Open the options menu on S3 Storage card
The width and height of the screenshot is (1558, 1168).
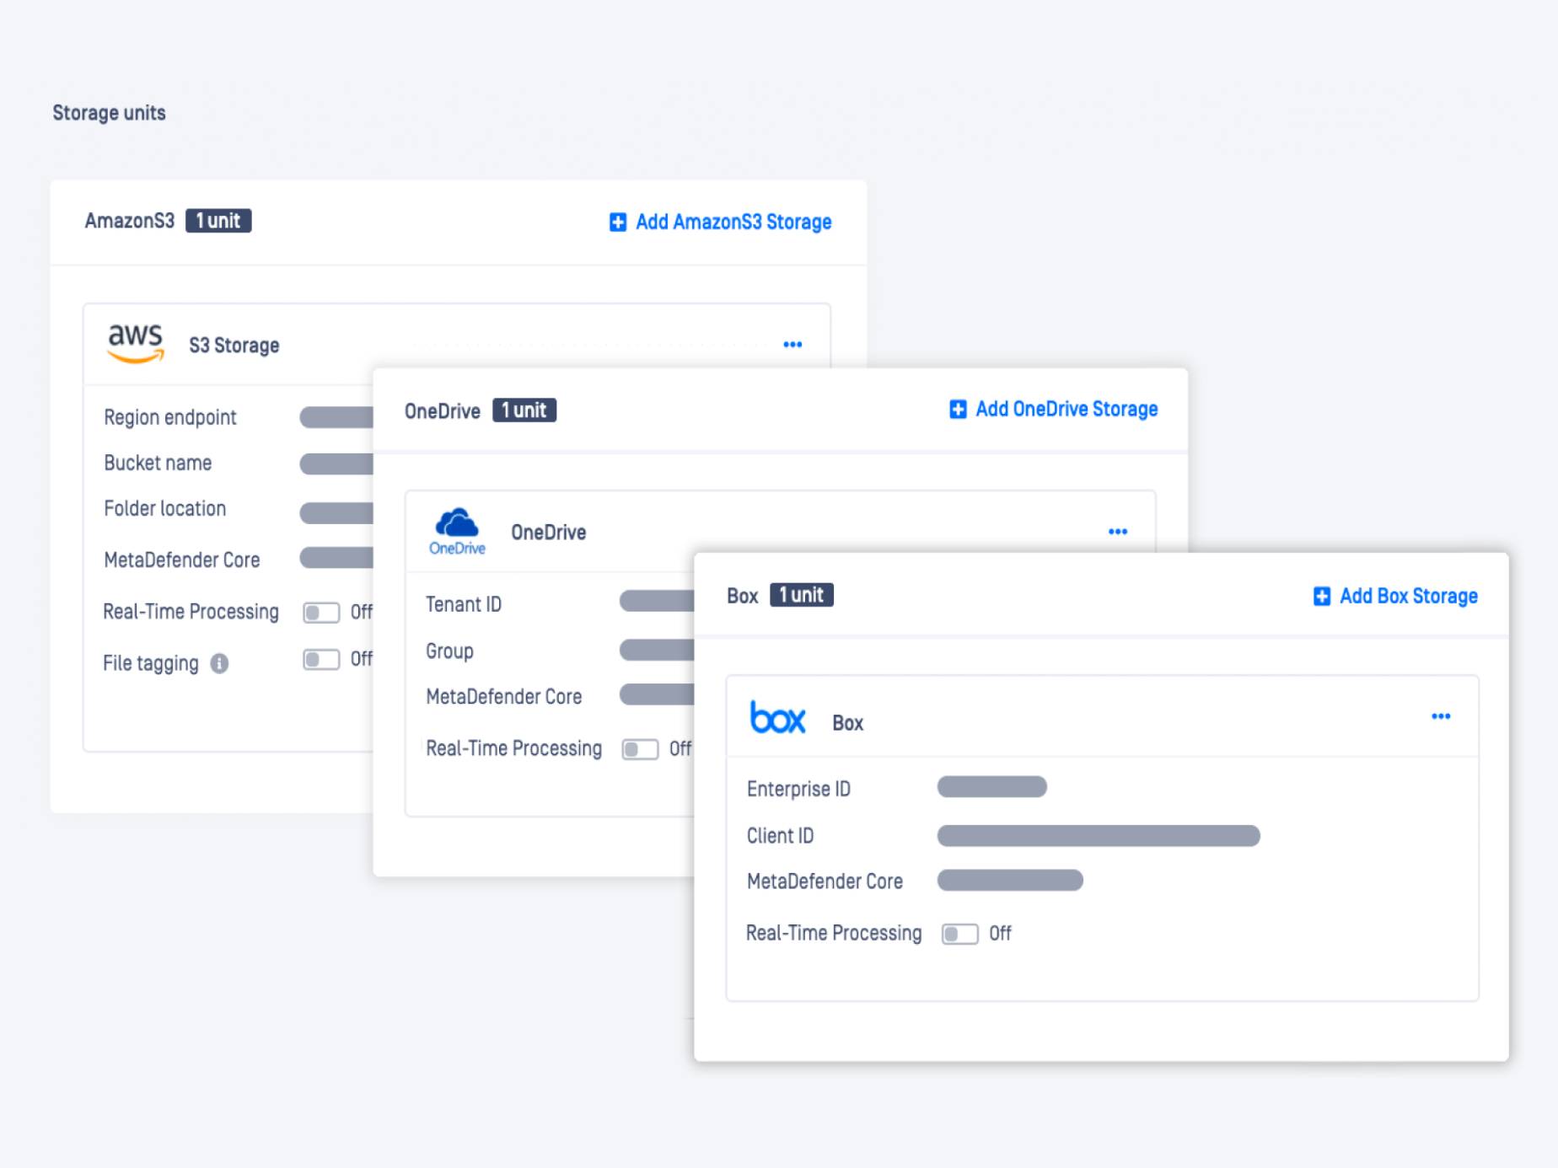pos(792,344)
